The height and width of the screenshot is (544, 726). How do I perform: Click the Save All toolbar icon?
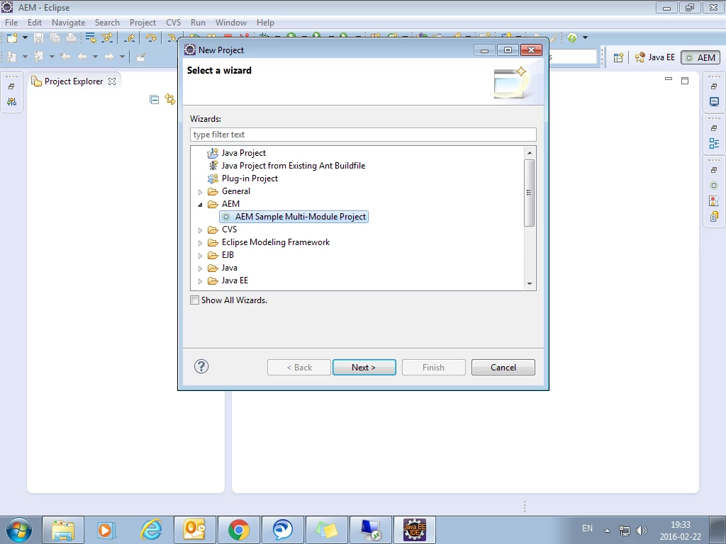click(55, 38)
